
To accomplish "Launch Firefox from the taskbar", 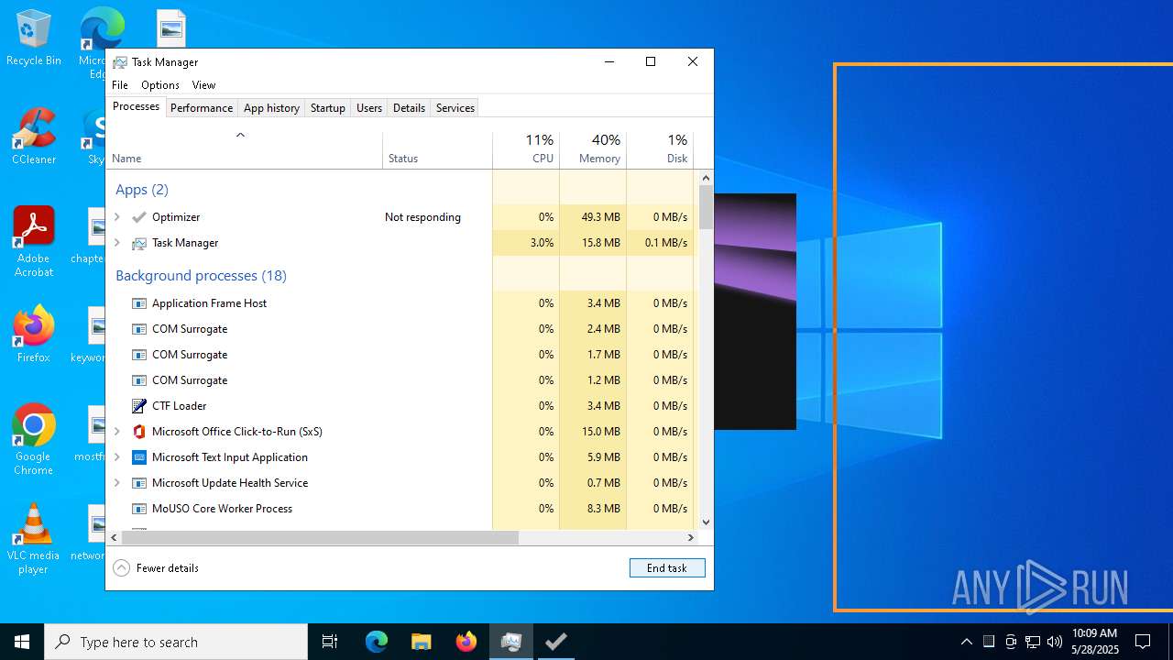I will pos(466,642).
